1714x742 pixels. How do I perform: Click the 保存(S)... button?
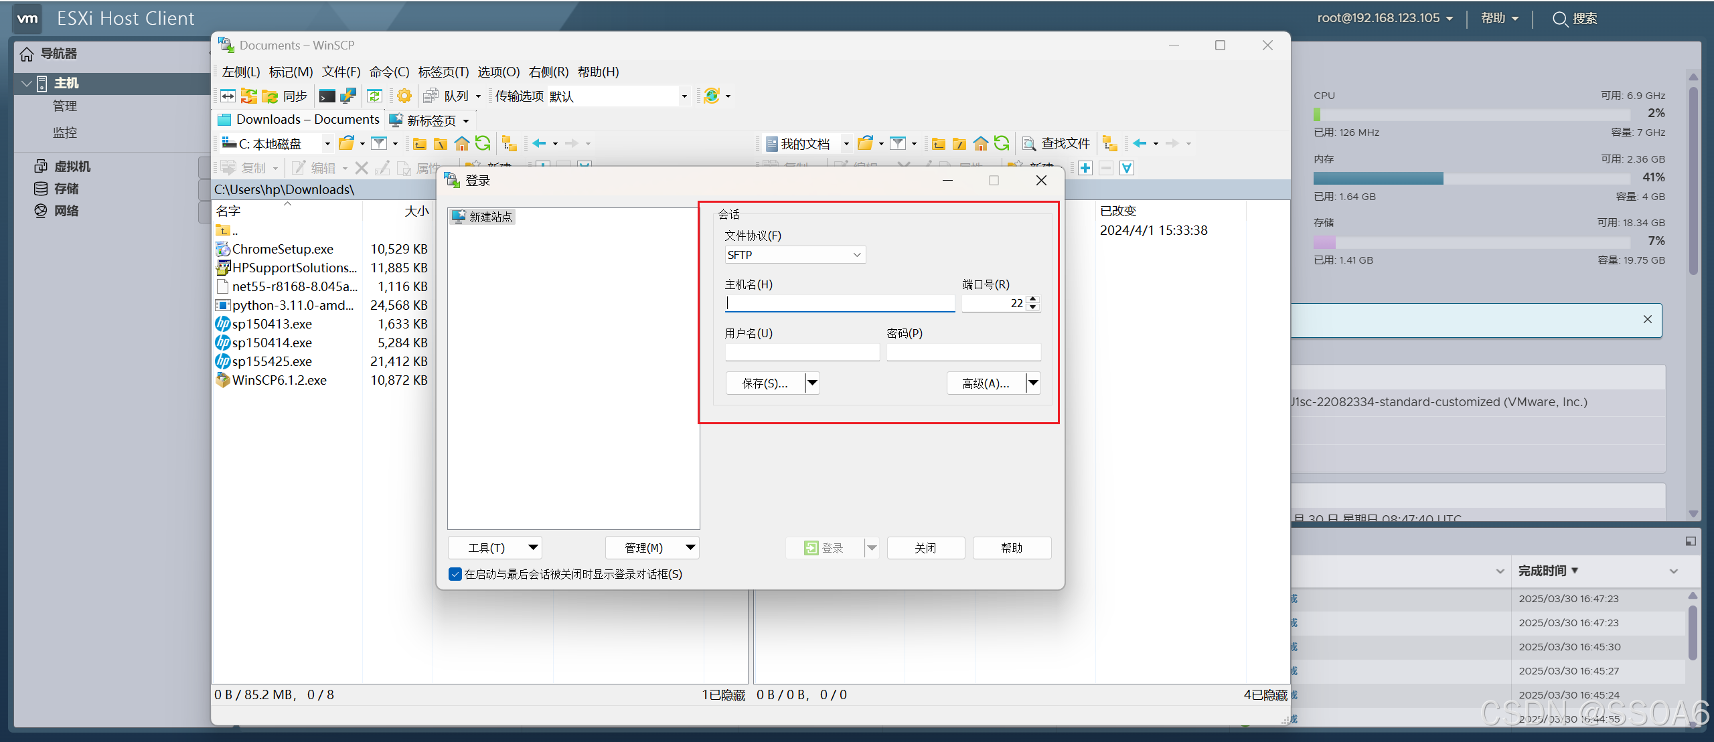pos(765,383)
